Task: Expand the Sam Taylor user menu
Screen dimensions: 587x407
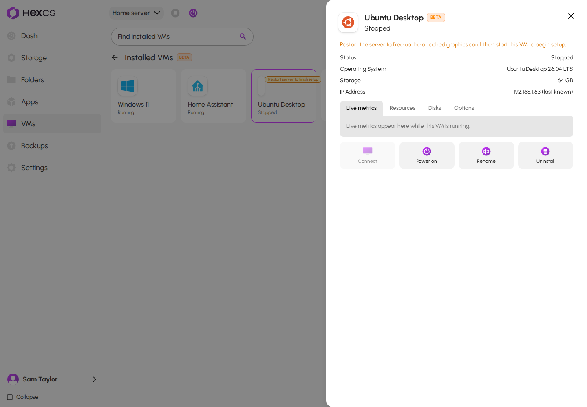Action: pos(52,379)
